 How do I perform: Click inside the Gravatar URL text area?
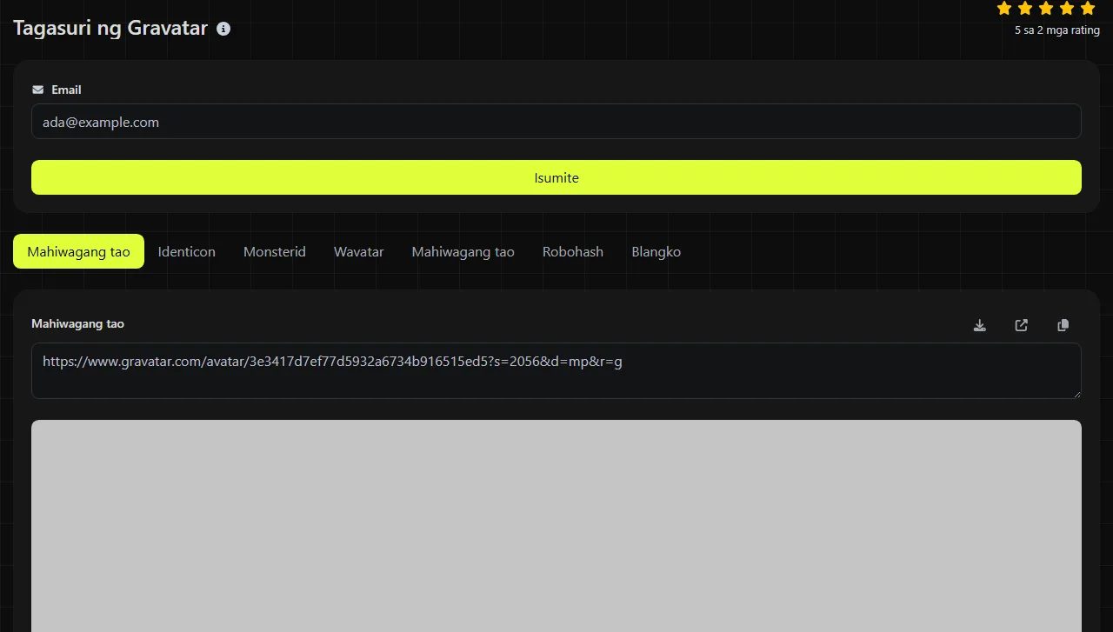click(x=556, y=370)
